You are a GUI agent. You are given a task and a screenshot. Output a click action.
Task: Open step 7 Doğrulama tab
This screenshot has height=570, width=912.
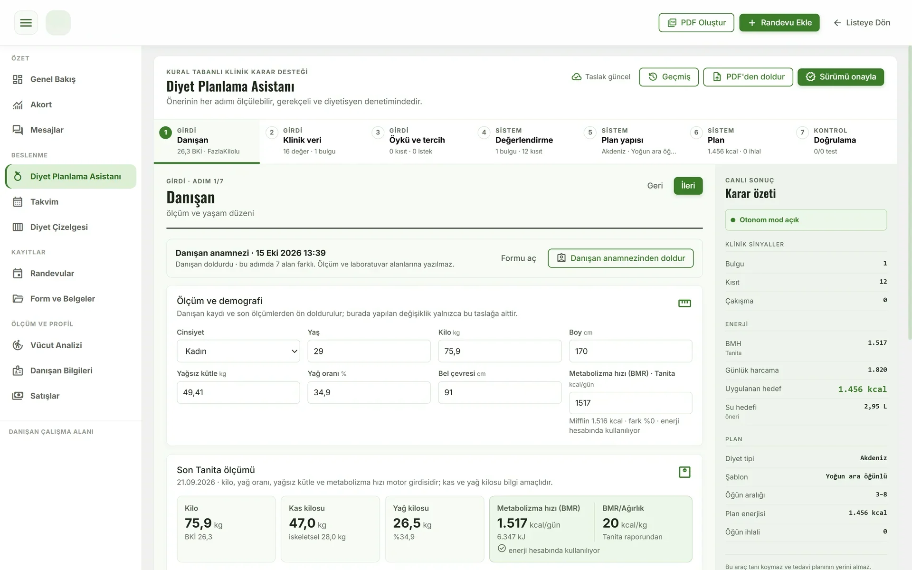(844, 141)
